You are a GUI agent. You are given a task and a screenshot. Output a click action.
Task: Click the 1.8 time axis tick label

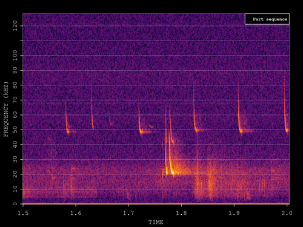coord(181,213)
